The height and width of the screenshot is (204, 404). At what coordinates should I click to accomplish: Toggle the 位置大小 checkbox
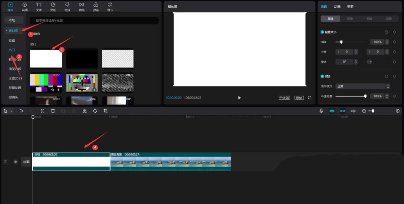[322, 32]
